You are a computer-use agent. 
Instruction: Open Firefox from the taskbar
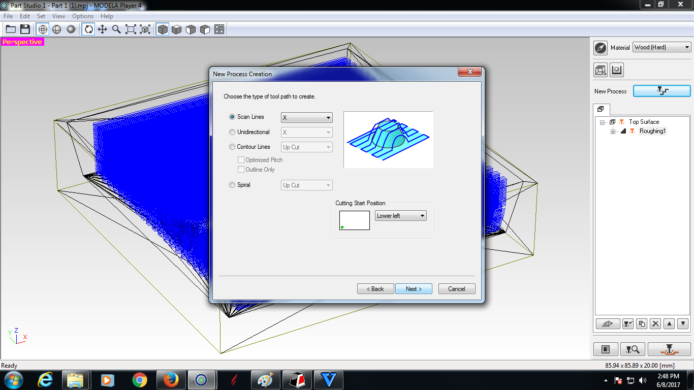click(x=171, y=380)
